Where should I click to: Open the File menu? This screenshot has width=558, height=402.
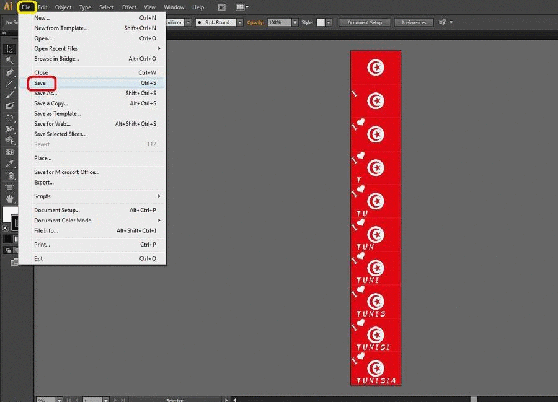[26, 7]
